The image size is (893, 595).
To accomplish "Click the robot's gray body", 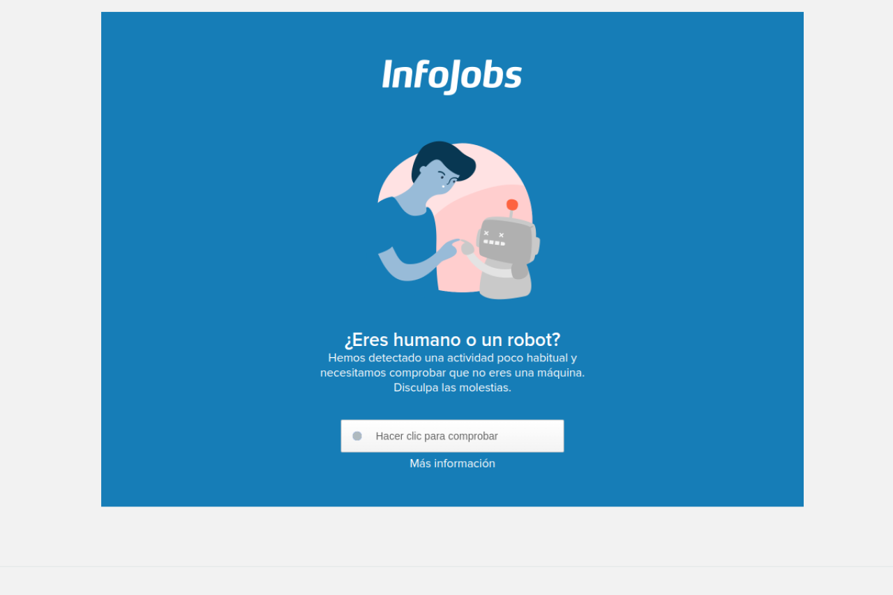I will [506, 281].
